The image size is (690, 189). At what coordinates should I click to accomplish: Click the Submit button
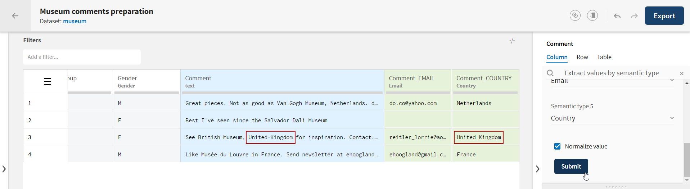(571, 166)
